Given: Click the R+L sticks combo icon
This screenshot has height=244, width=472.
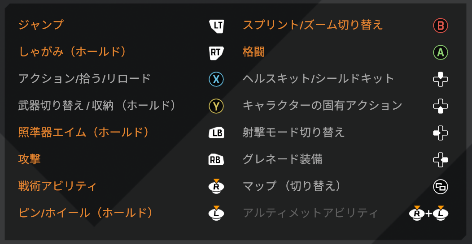Looking at the screenshot, I should [x=429, y=213].
